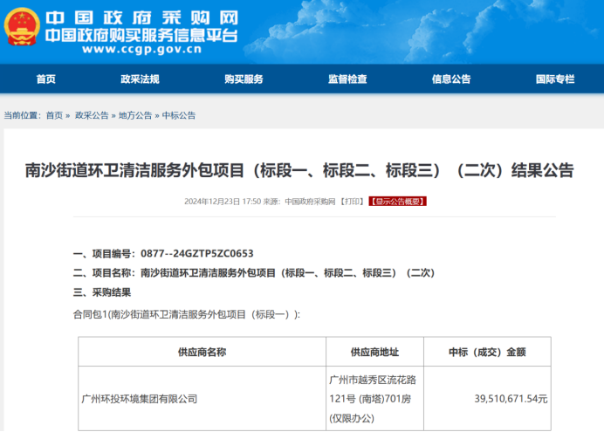Viewport: 604px width, 432px height.
Task: Open the 信息公告 navigation menu item
Action: click(451, 79)
